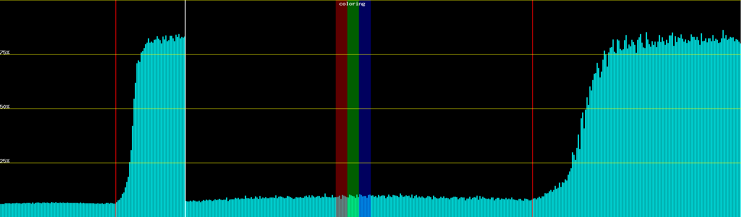The image size is (741, 217).
Task: Click the low cyan bars between white line and red band
Action: coord(261,208)
